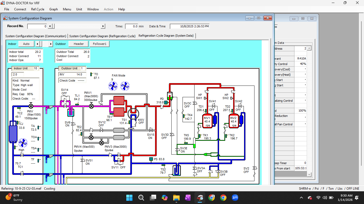Click the indoor unit fan icon labeled High
This screenshot has height=204, width=364.
point(23,143)
